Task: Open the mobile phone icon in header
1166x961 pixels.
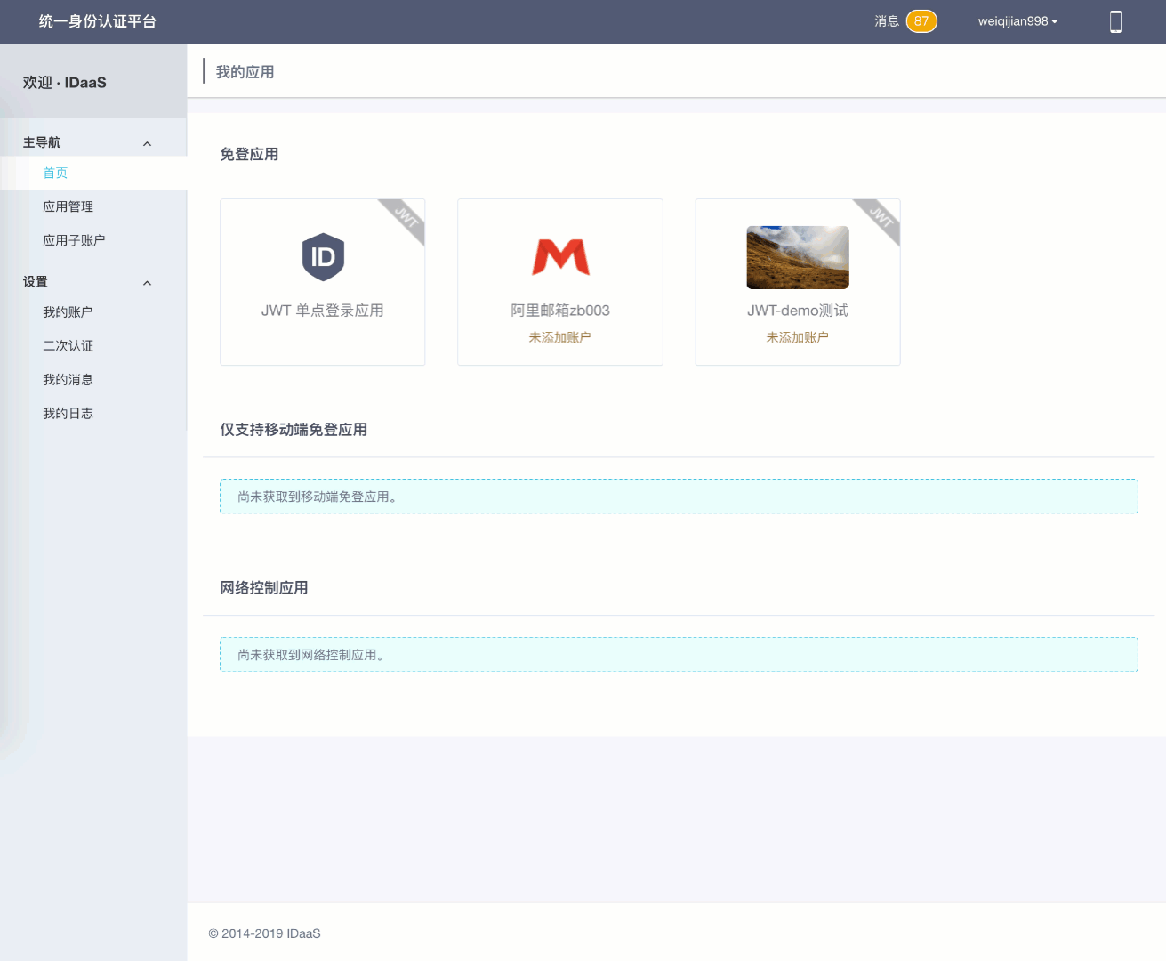Action: (1115, 21)
